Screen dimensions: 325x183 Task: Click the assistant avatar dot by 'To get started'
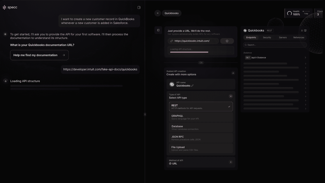(5, 34)
